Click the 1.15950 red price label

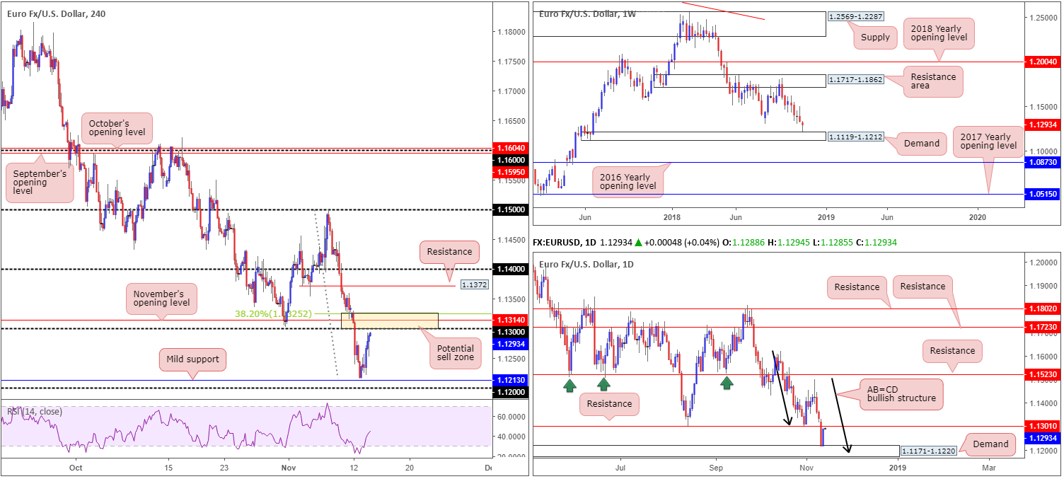coord(511,171)
